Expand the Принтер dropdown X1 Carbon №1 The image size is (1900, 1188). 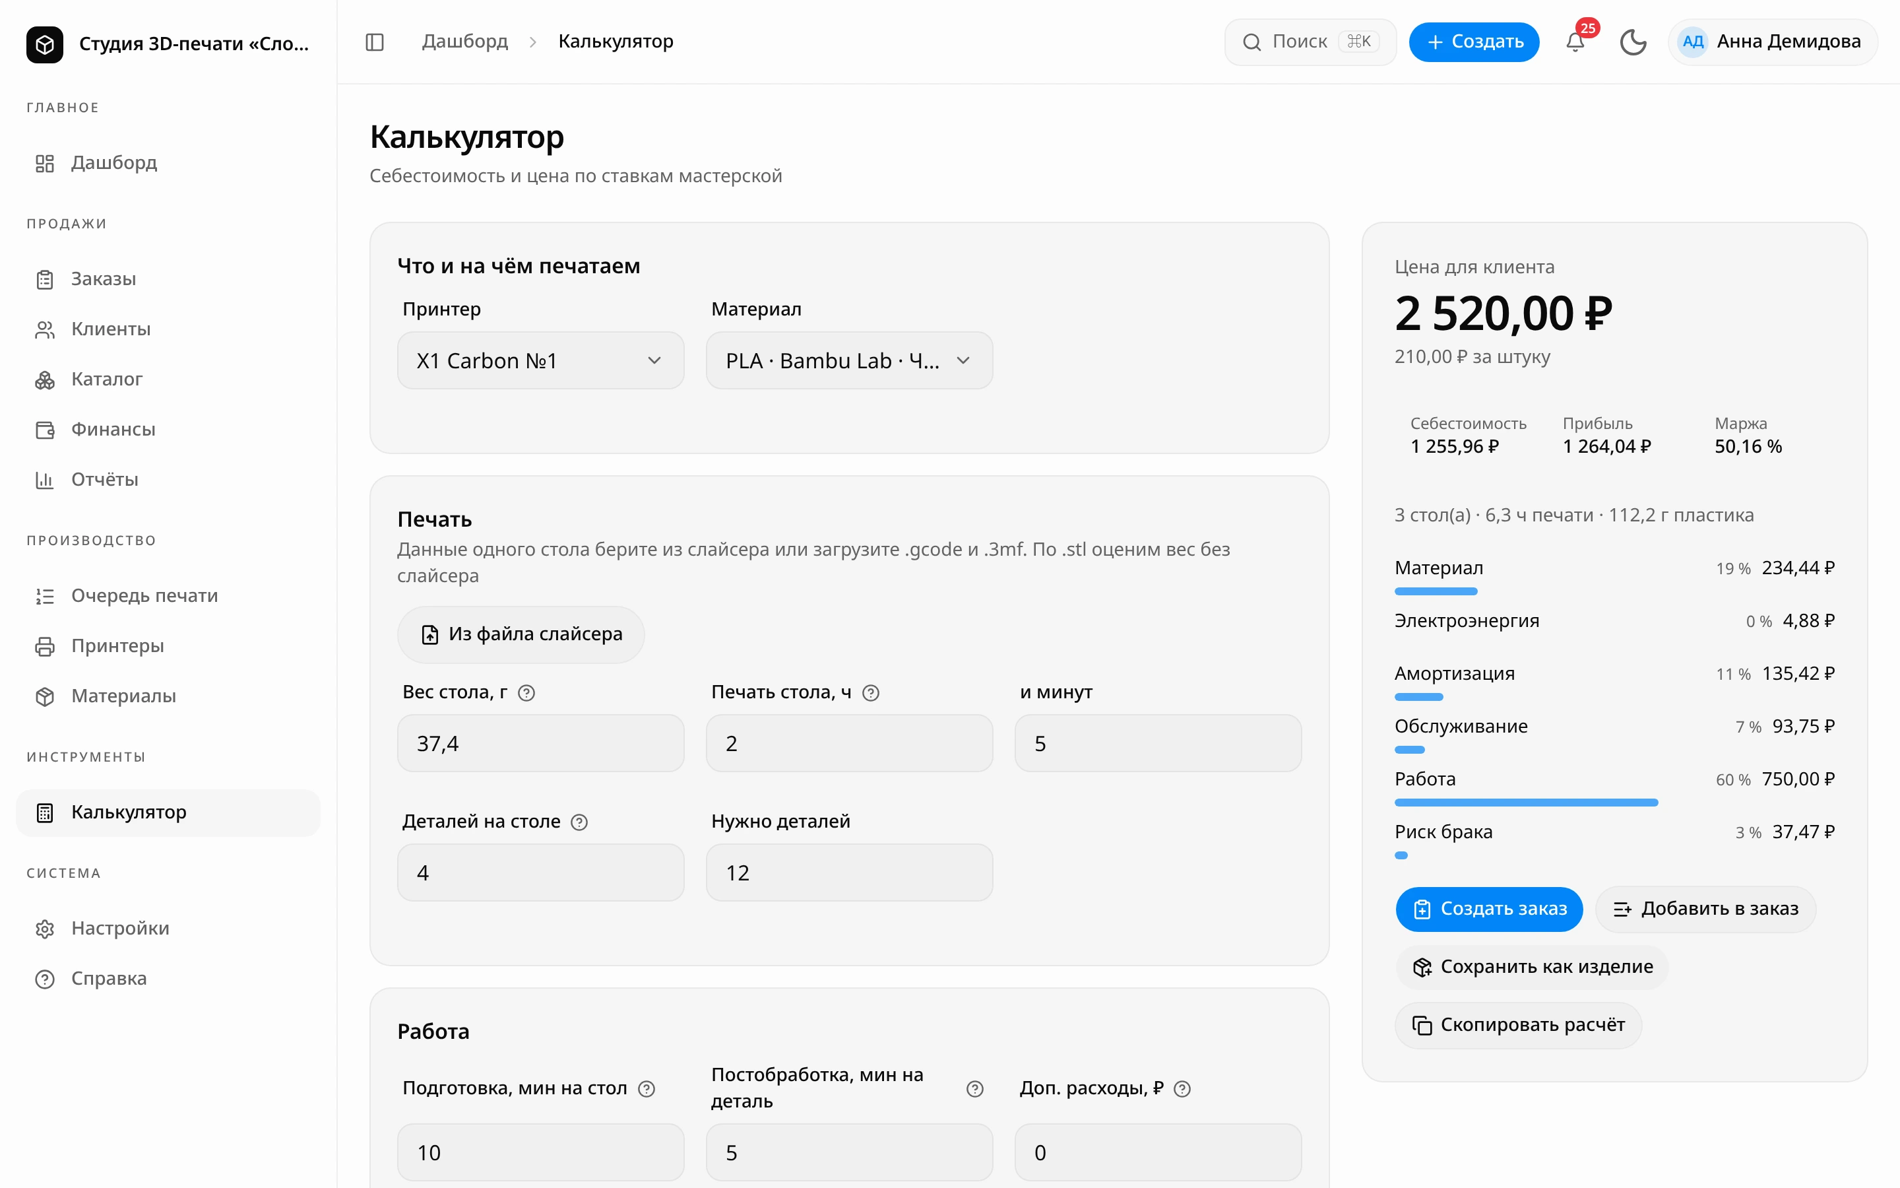pos(541,360)
